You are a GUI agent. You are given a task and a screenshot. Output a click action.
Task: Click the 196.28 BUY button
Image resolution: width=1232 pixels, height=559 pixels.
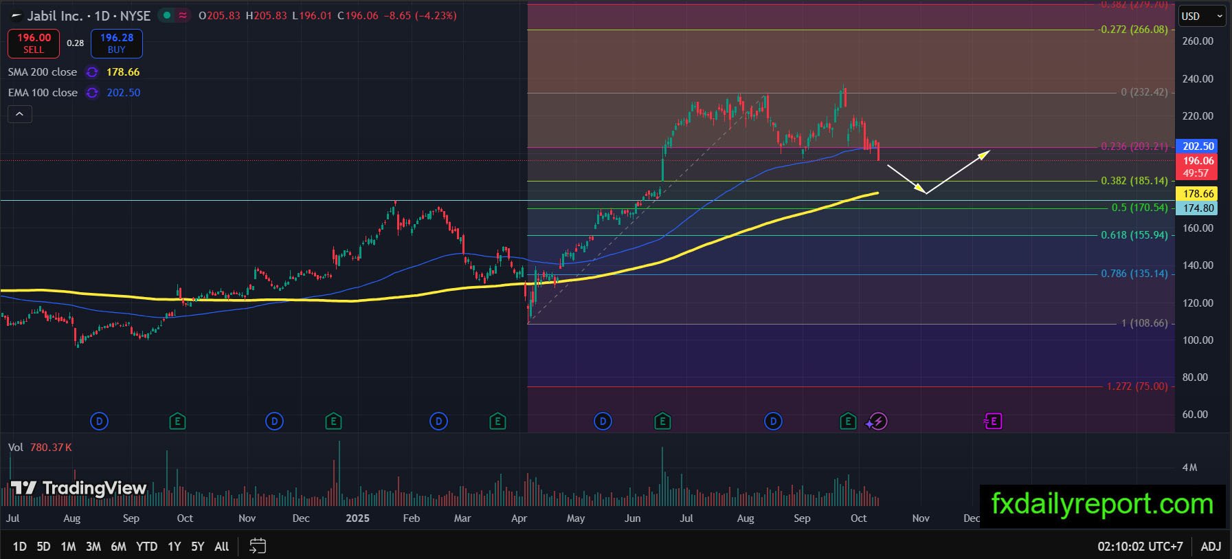(117, 43)
